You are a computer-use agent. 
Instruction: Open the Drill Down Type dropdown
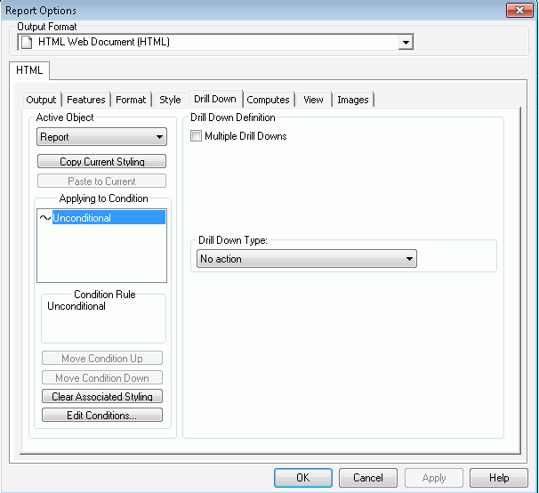click(x=307, y=259)
